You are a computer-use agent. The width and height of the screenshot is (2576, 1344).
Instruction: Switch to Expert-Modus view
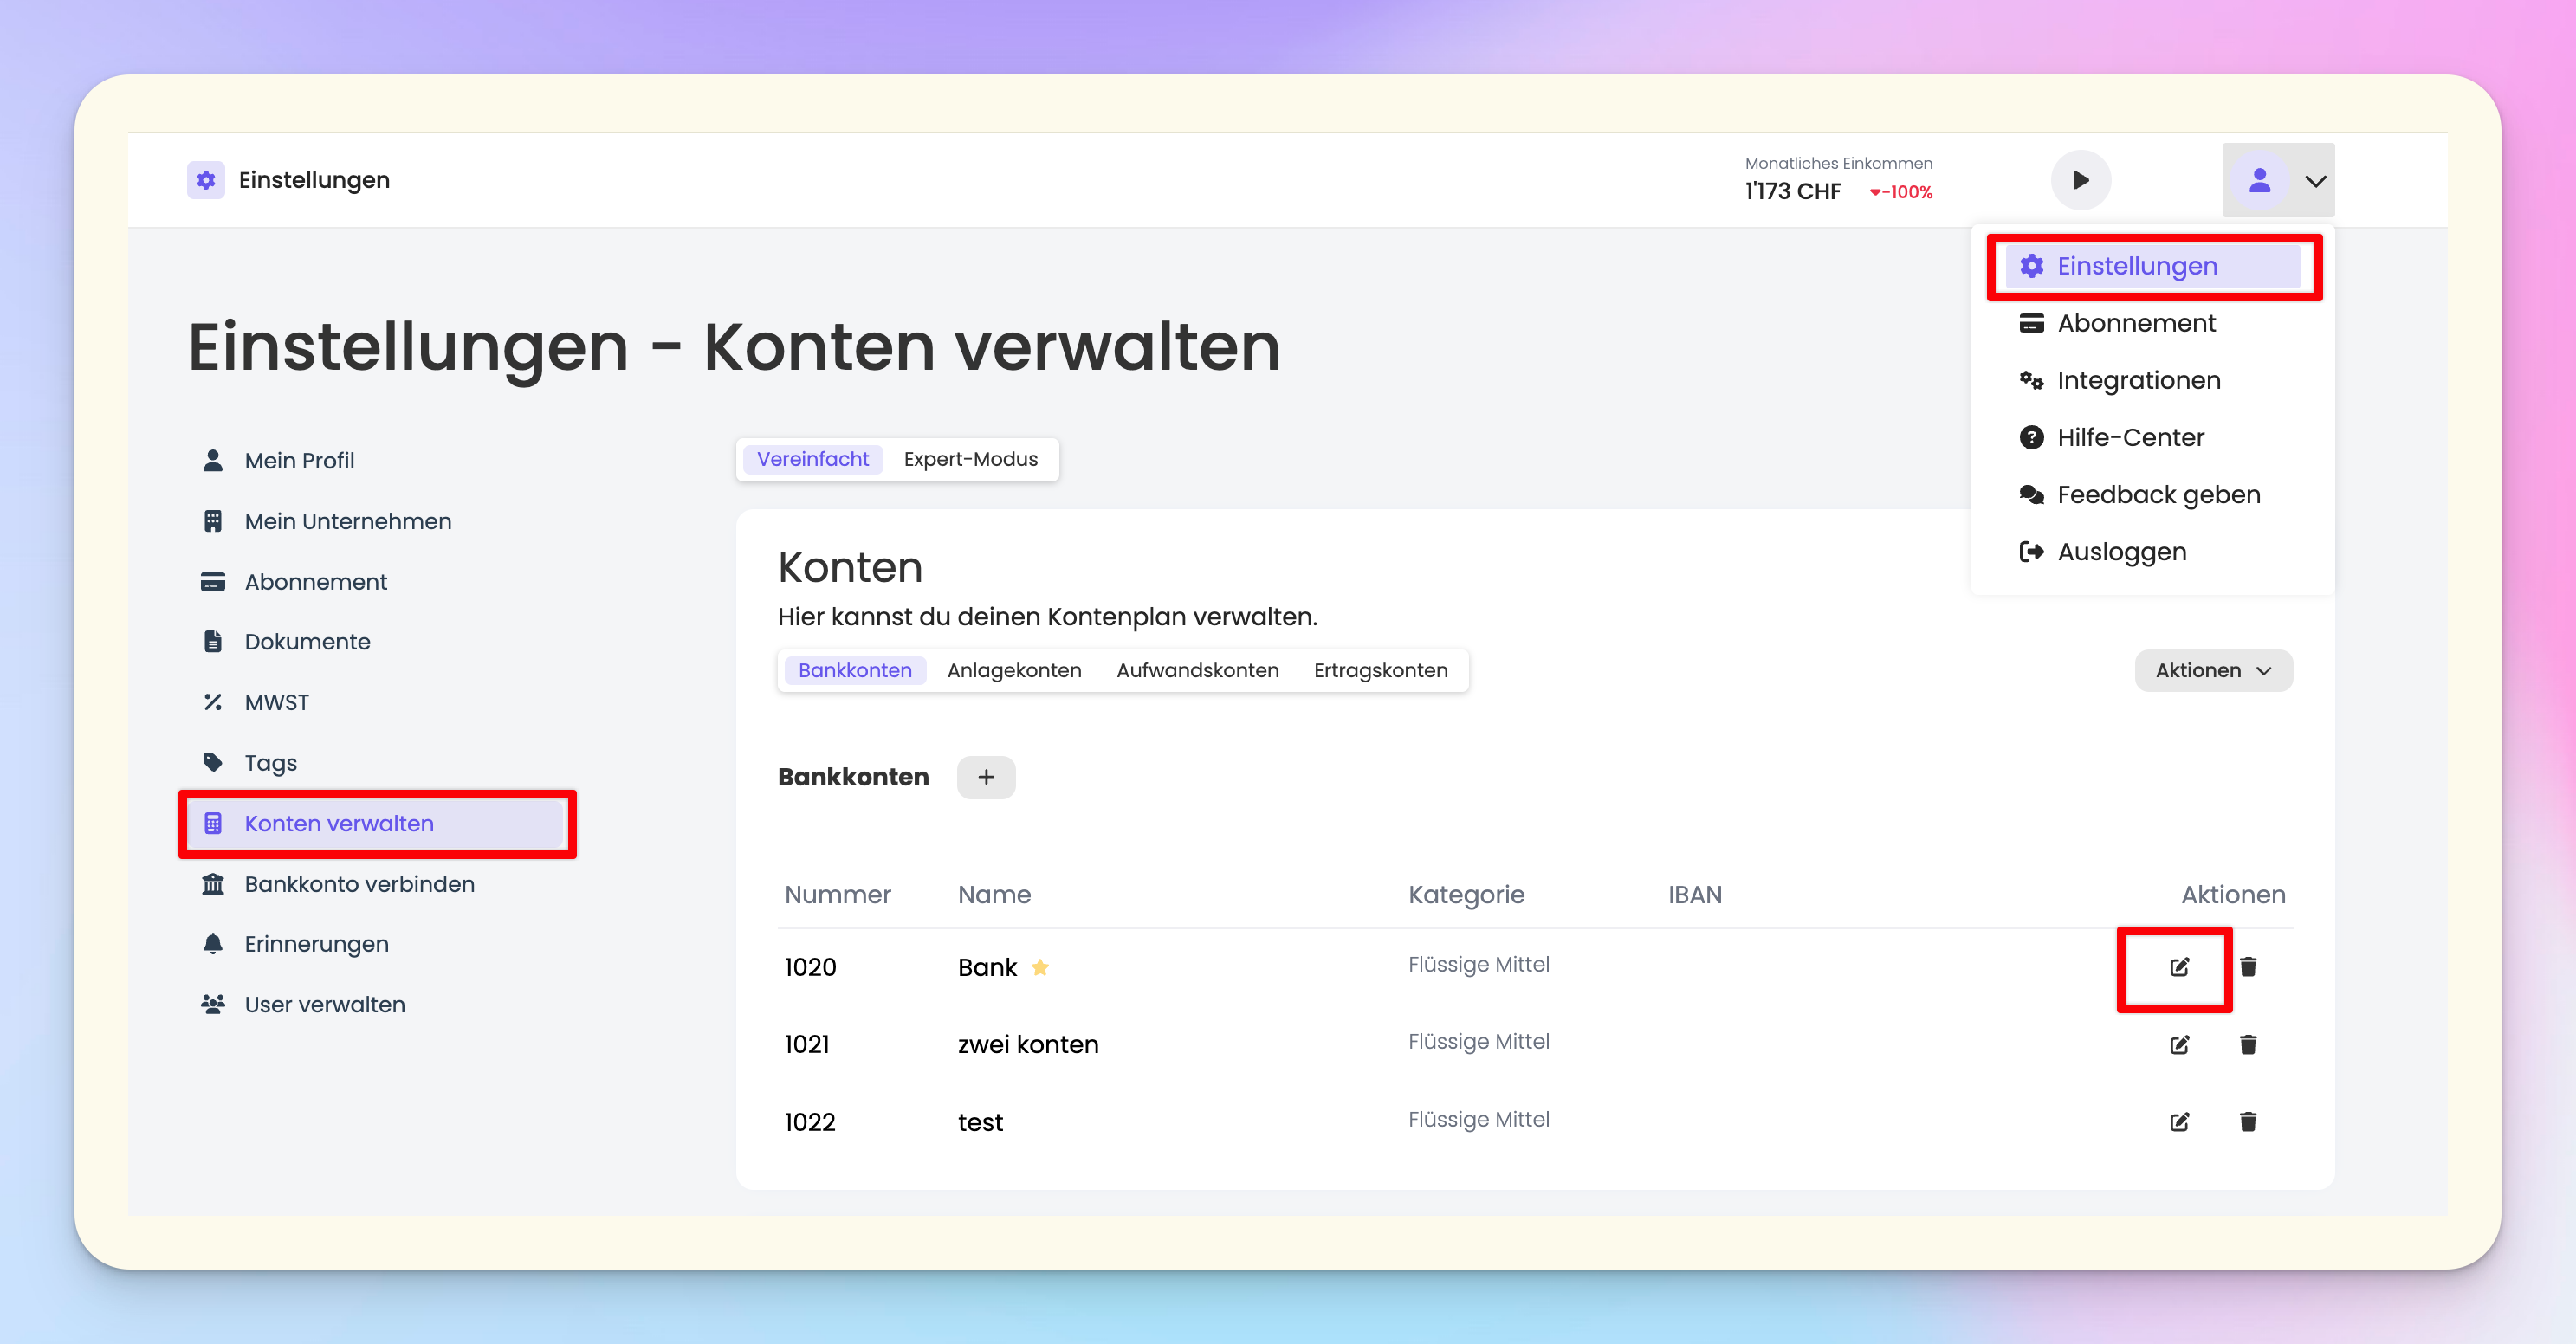click(970, 459)
